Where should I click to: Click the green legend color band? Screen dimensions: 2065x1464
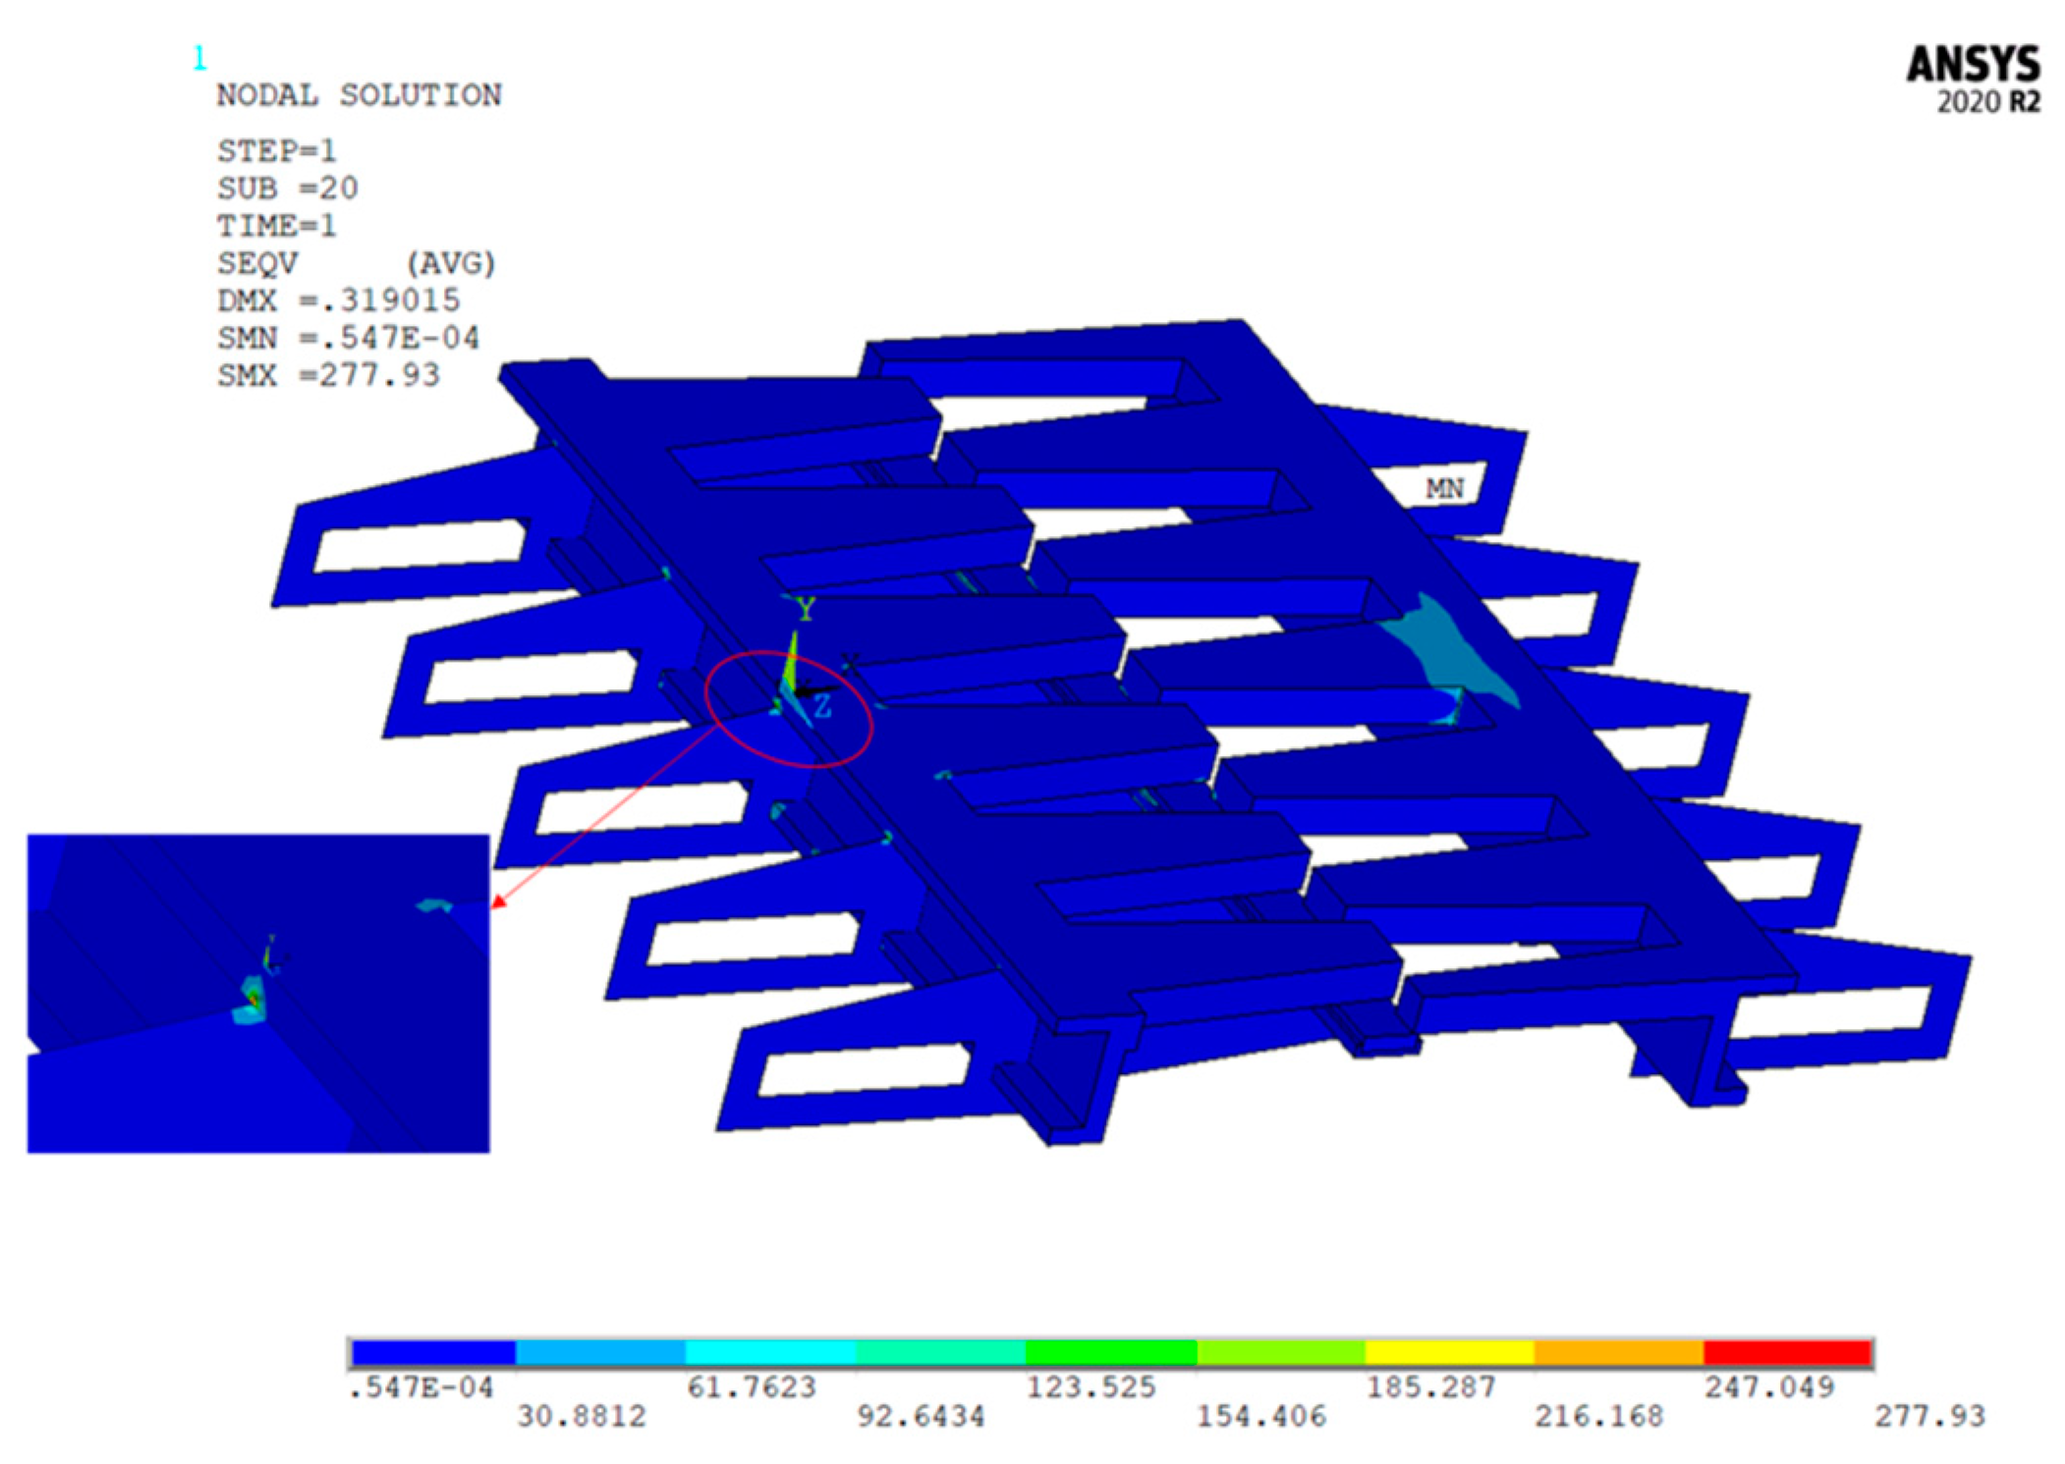tap(1110, 1352)
